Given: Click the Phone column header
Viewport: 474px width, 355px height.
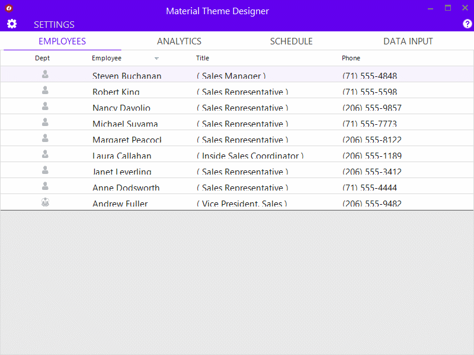Looking at the screenshot, I should [351, 58].
